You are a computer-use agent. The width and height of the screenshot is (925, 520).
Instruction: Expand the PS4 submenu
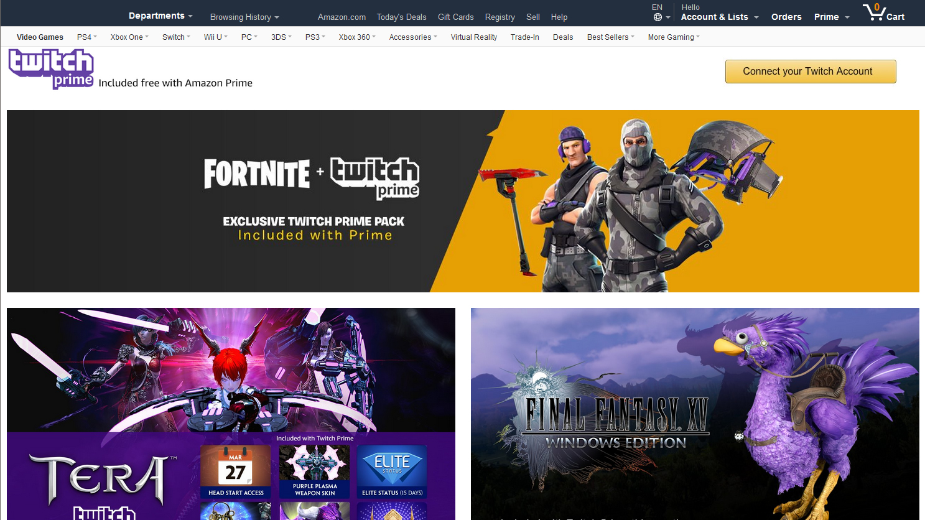pos(87,37)
